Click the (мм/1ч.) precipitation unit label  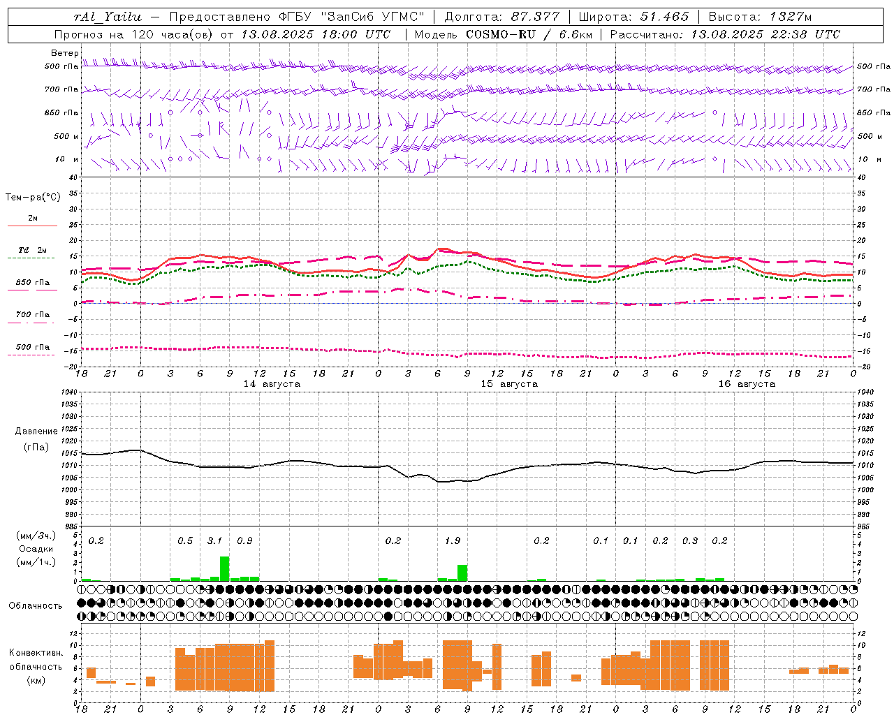(x=36, y=562)
